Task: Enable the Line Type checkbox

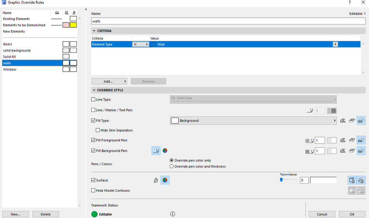Action: point(93,99)
